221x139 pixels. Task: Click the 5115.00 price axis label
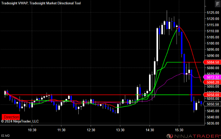tap(213, 25)
